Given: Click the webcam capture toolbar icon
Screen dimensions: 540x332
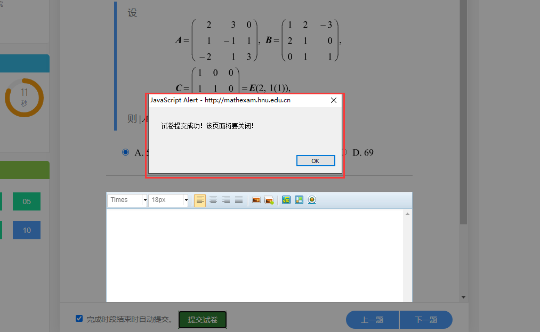Looking at the screenshot, I should 312,200.
